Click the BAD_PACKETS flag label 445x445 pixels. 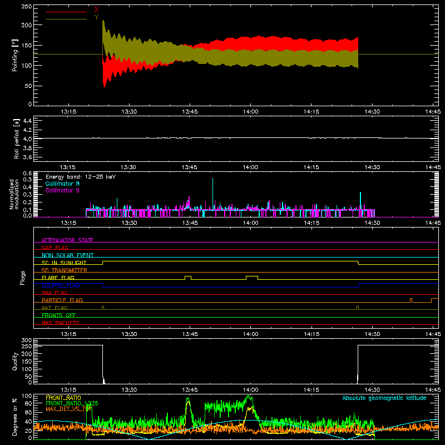click(61, 323)
